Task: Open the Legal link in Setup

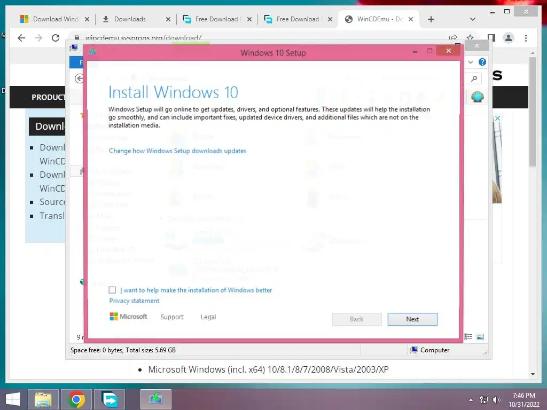Action: (208, 317)
